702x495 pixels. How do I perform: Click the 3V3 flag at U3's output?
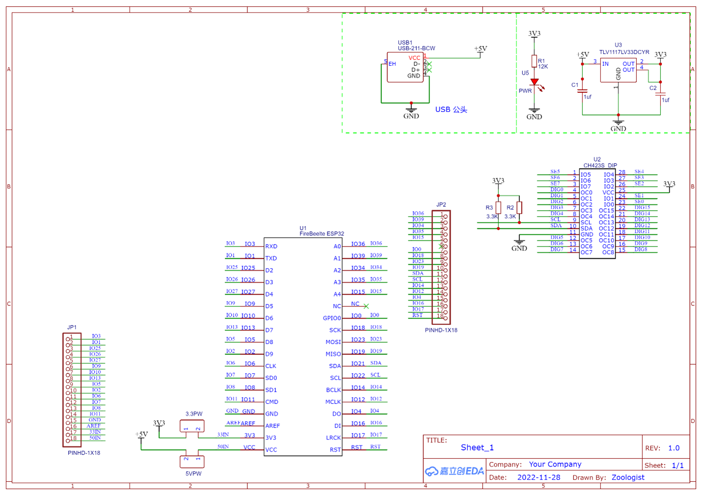[x=660, y=55]
